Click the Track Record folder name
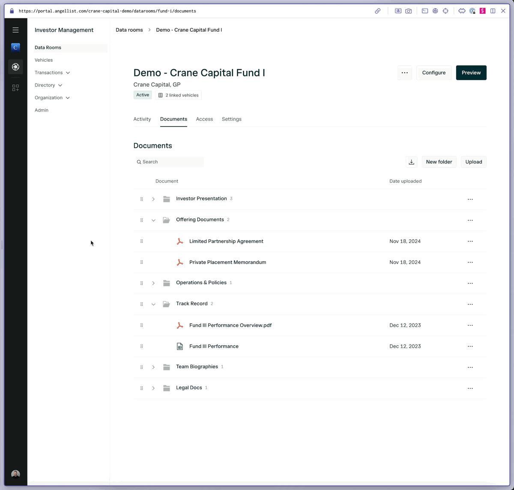This screenshot has width=514, height=490. click(x=191, y=304)
